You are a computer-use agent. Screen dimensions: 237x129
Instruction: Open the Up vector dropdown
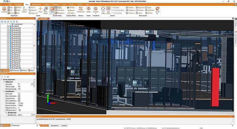click(x=32, y=84)
